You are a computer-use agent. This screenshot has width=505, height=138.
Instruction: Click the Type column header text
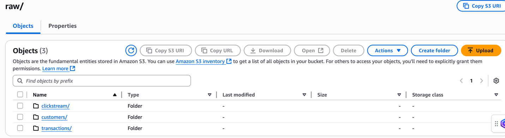[x=133, y=95]
